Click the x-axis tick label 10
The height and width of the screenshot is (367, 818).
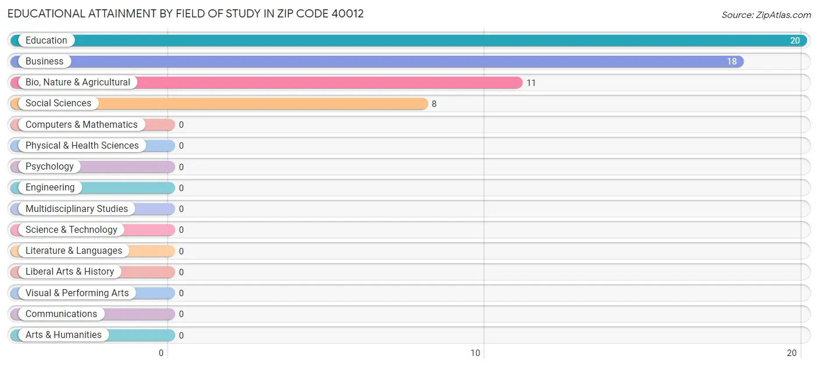pyautogui.click(x=475, y=353)
